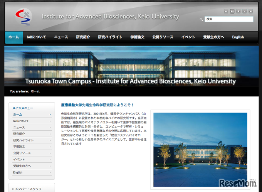Decrease font size with the minus icon
Viewport: 262px width, 192px height.
click(x=244, y=11)
